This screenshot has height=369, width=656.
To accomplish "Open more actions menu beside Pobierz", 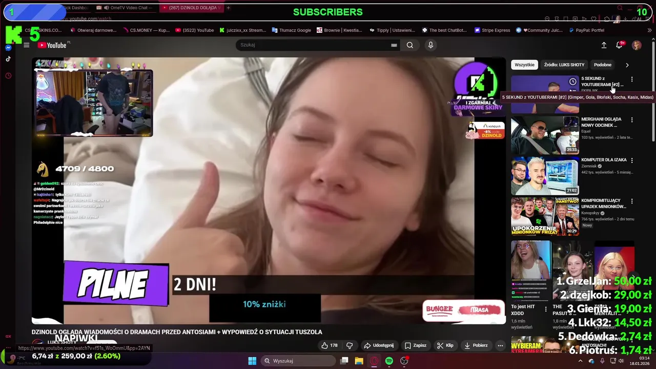I will point(500,345).
